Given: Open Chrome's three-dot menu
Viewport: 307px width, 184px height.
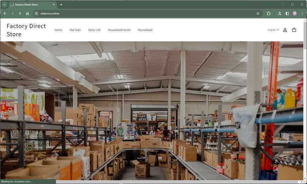Looking at the screenshot, I should [x=302, y=14].
